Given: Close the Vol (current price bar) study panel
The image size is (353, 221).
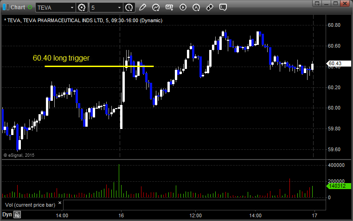Looking at the screenshot, I should 60,203.
